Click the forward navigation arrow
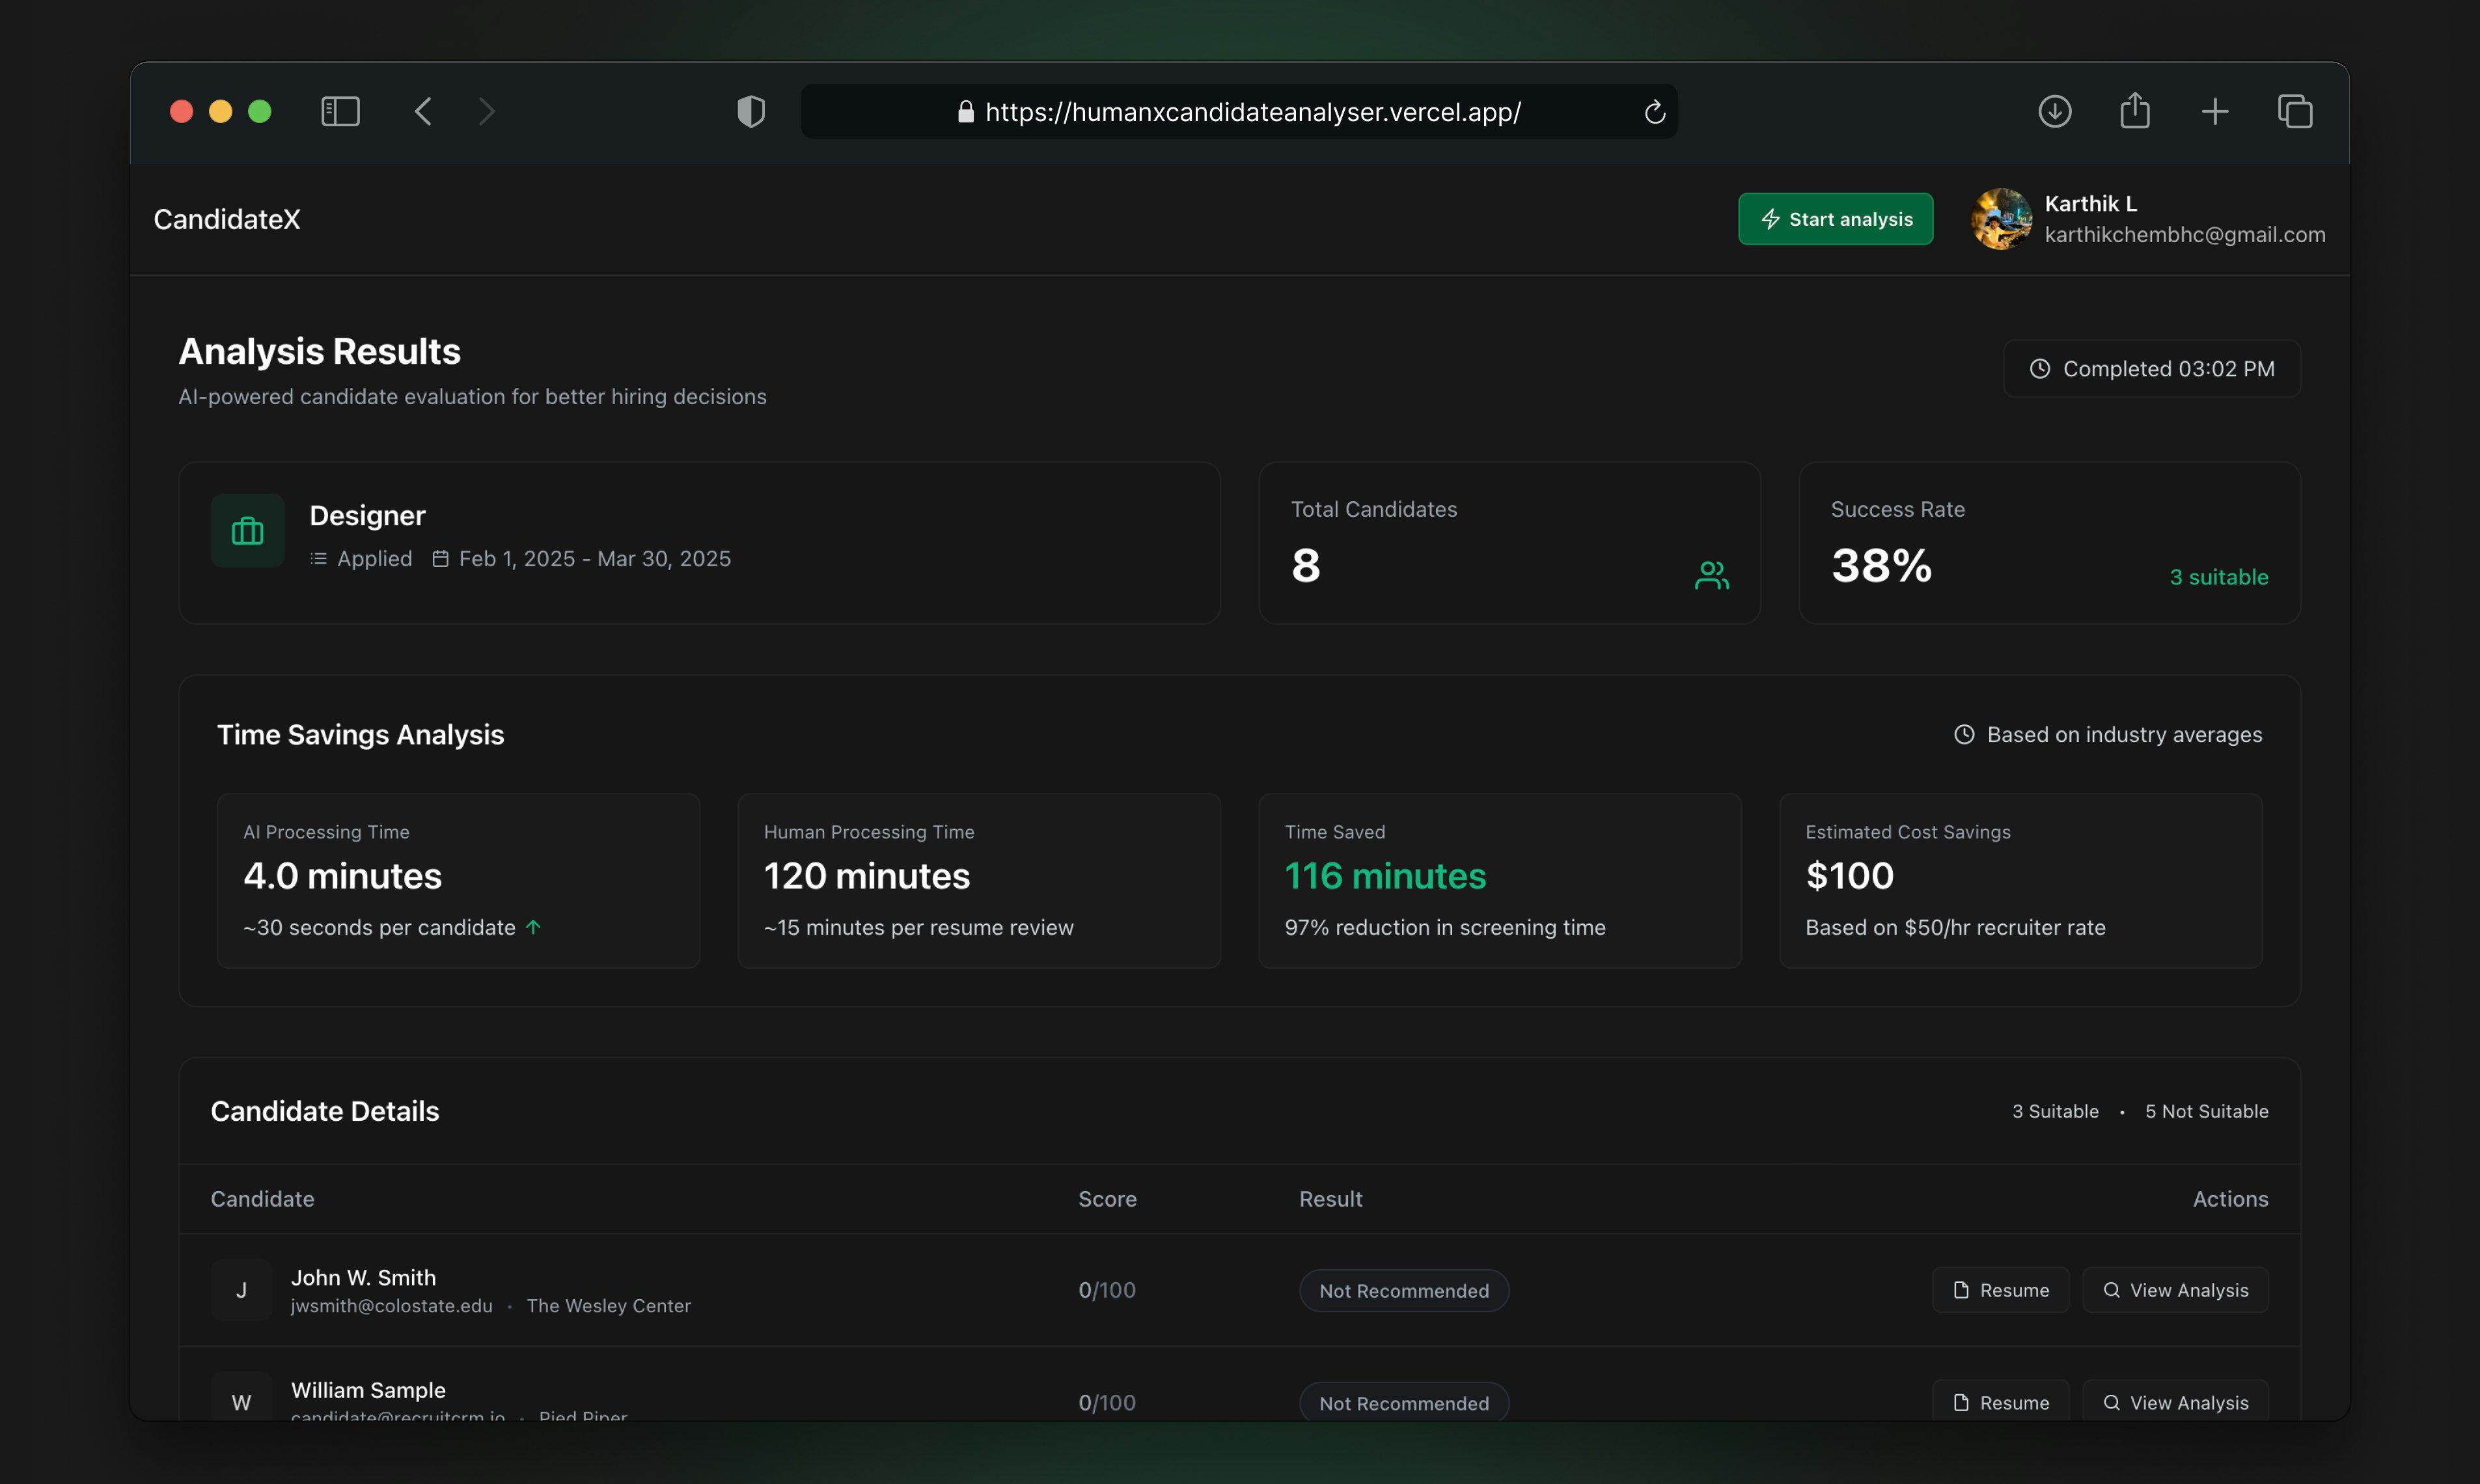The image size is (2480, 1484). [487, 111]
